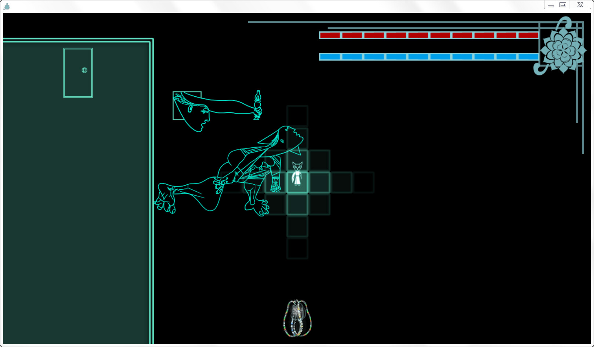
Task: Click the oil lamp held by the floating head
Action: pyautogui.click(x=258, y=101)
